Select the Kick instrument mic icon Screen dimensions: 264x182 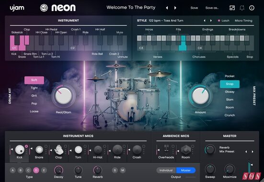[20, 149]
